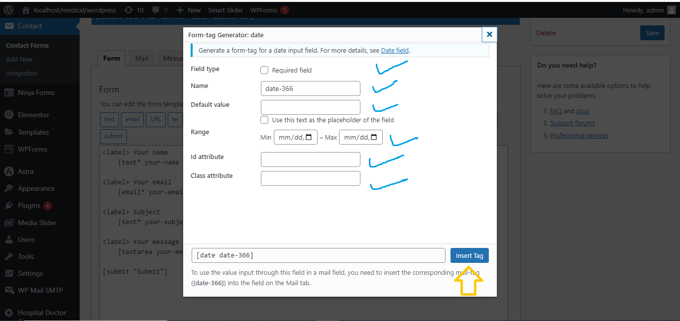
Task: Switch to the Mail tab
Action: tap(141, 58)
